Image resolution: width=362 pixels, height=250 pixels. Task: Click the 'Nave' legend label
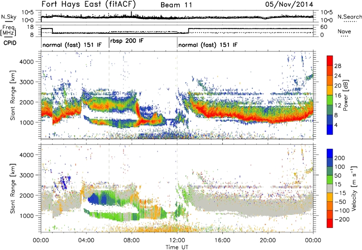[344, 31]
